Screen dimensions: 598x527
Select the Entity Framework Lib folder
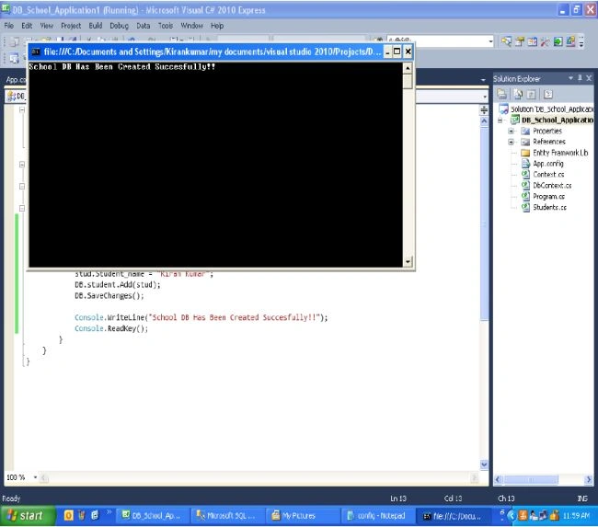[560, 153]
